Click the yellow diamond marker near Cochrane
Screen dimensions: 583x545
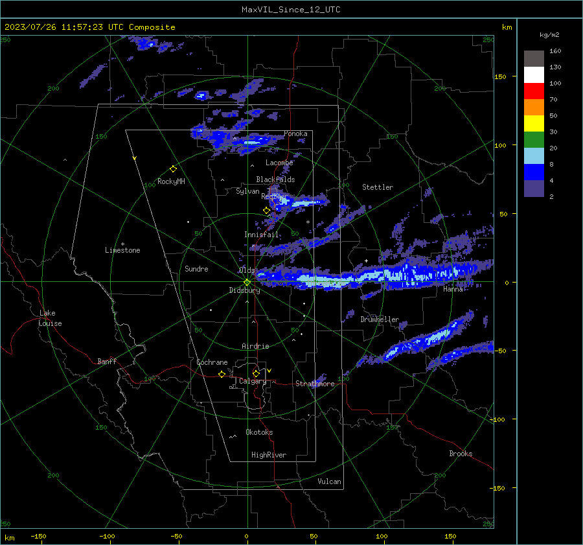click(x=222, y=374)
